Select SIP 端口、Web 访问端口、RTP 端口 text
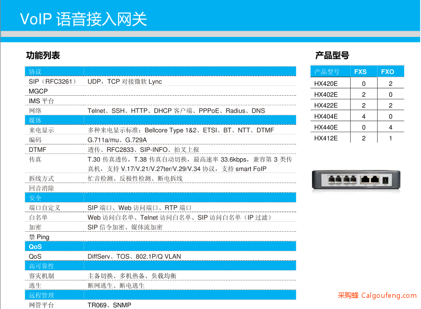Image resolution: width=421 pixels, height=309 pixels. tap(139, 208)
